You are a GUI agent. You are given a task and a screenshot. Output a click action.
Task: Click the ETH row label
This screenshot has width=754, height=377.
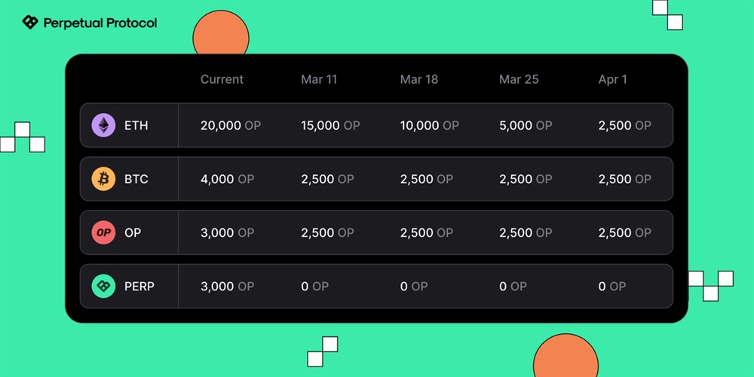136,125
